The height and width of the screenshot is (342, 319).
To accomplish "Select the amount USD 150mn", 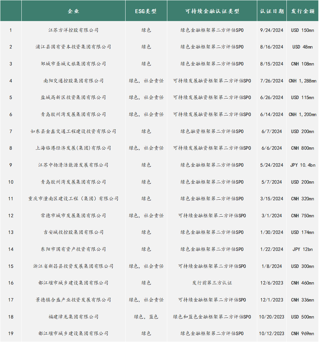I will 303,30.
